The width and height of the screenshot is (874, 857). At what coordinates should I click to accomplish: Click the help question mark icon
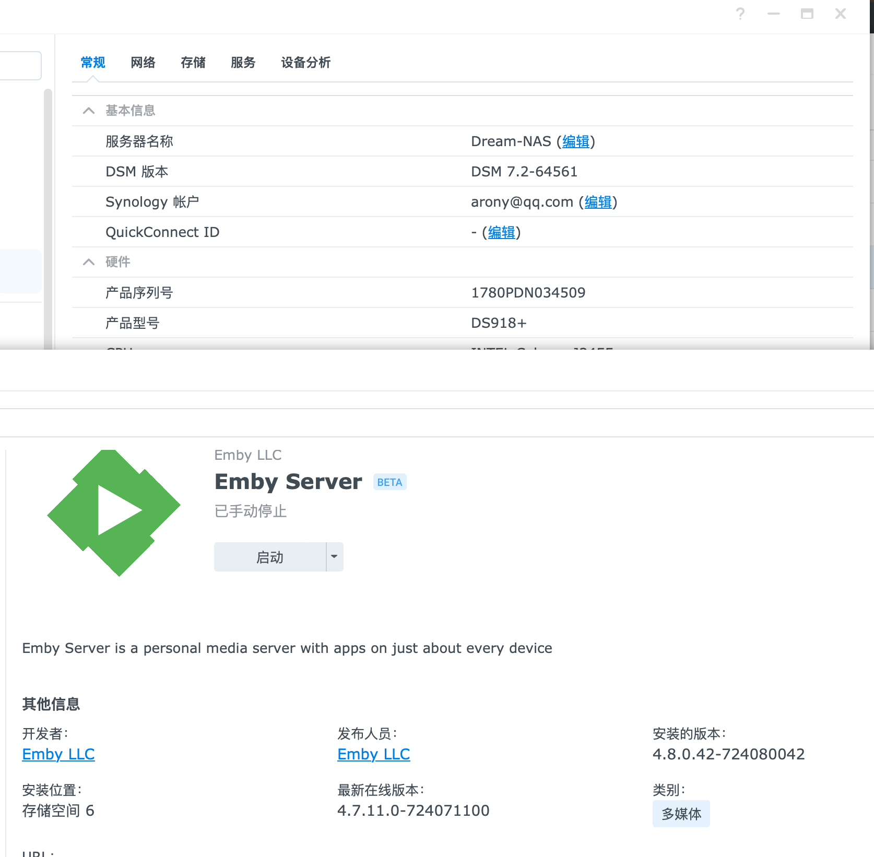point(740,14)
